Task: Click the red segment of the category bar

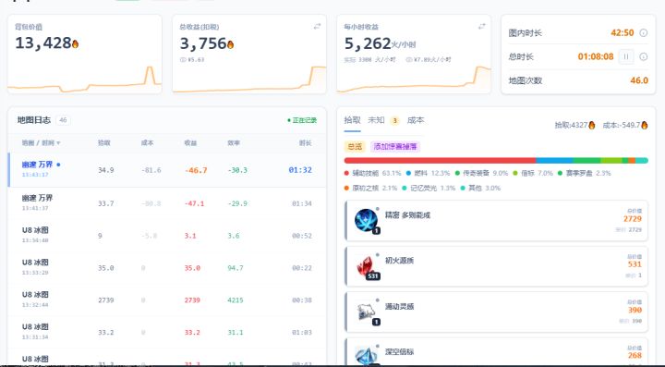Action: coord(440,161)
